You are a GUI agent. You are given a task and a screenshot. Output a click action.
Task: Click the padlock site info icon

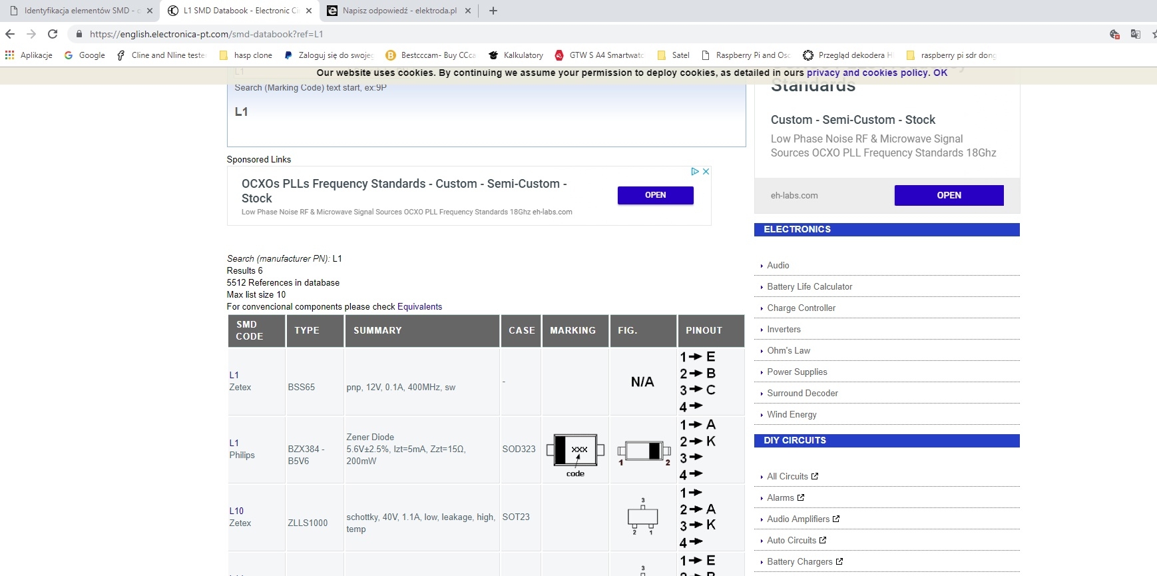pyautogui.click(x=79, y=34)
